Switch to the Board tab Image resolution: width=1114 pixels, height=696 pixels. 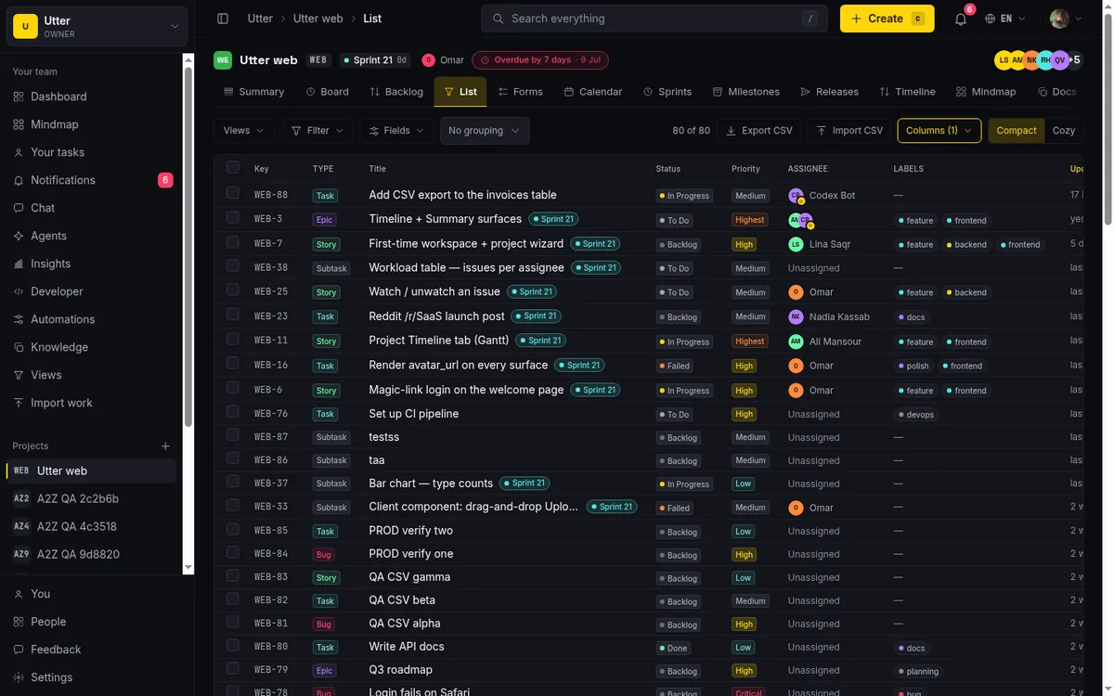[327, 92]
